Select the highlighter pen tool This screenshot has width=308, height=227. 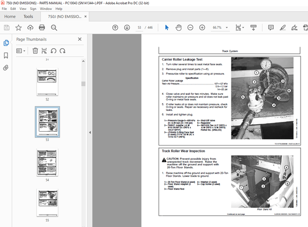click(x=283, y=28)
